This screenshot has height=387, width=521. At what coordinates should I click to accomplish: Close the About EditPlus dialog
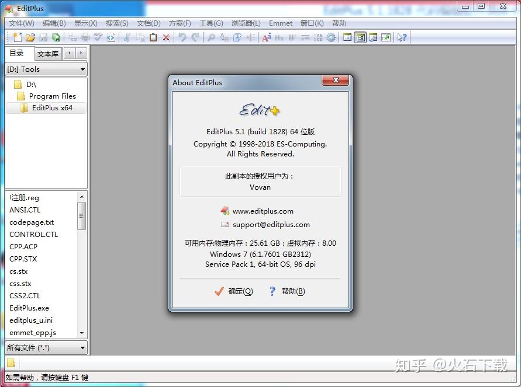pyautogui.click(x=335, y=80)
